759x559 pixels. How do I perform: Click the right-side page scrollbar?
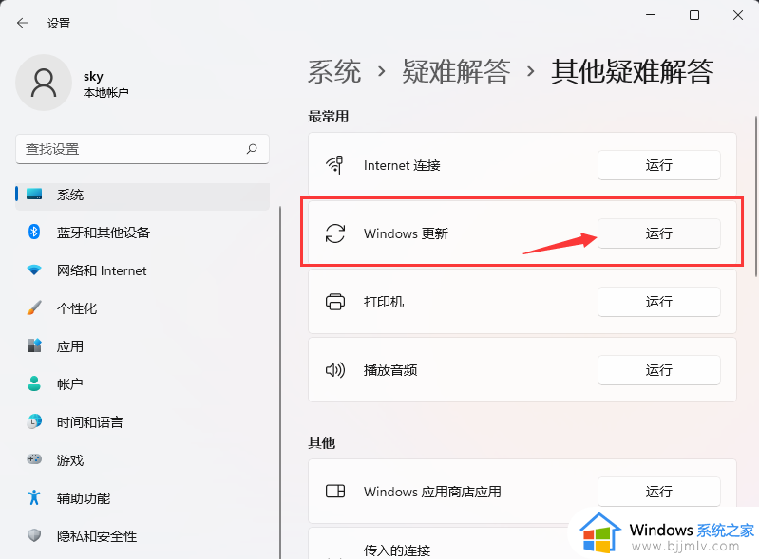pos(755,196)
